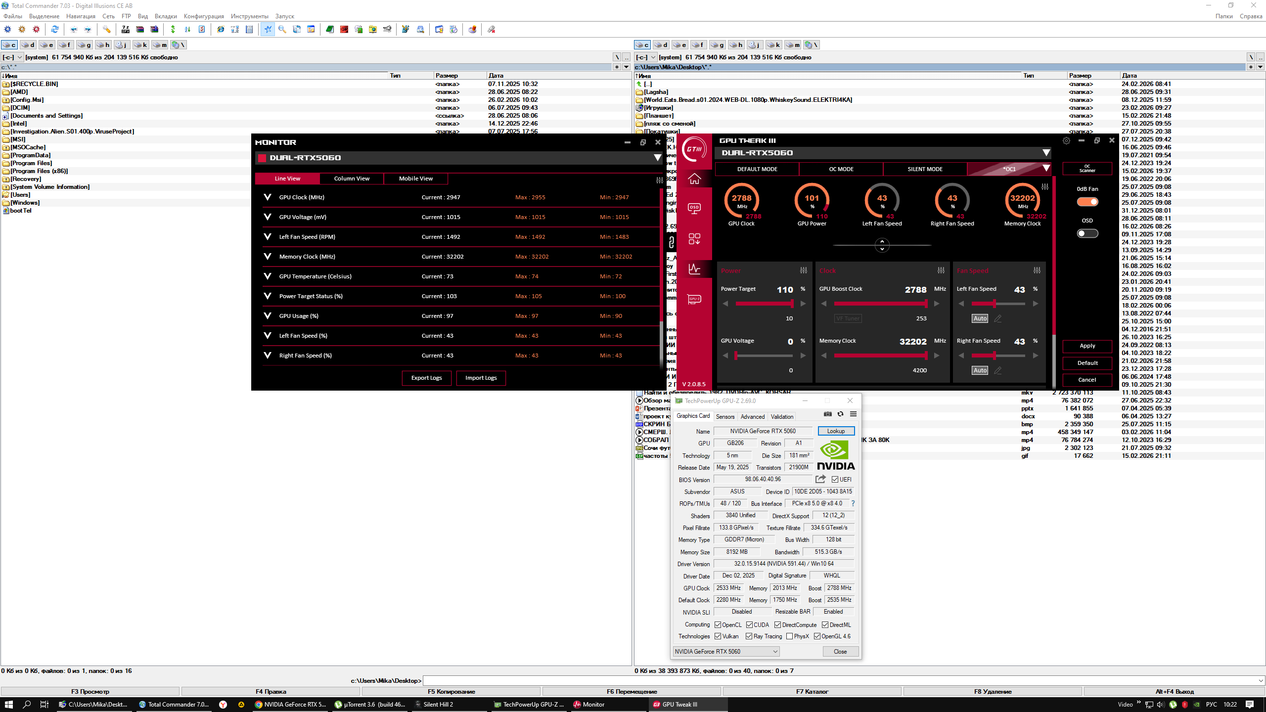Open the OSD page in GPU Tweak sidebar

click(x=694, y=208)
